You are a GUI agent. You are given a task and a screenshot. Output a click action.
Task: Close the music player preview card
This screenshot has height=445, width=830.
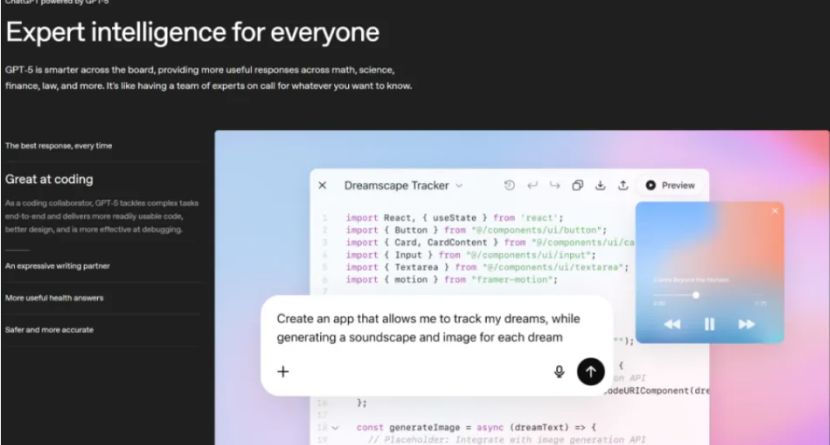pos(775,211)
